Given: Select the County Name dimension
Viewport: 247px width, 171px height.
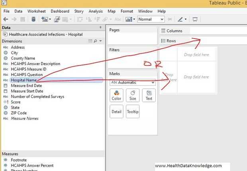Looking at the screenshot, I should click(x=23, y=58).
